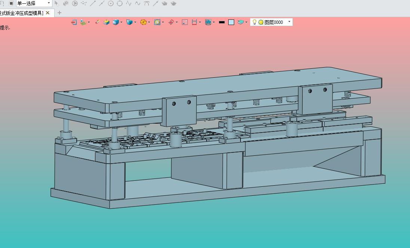Image resolution: width=410 pixels, height=248 pixels.
Task: Open the 单一选择 selection mode dropdown
Action: click(34, 3)
